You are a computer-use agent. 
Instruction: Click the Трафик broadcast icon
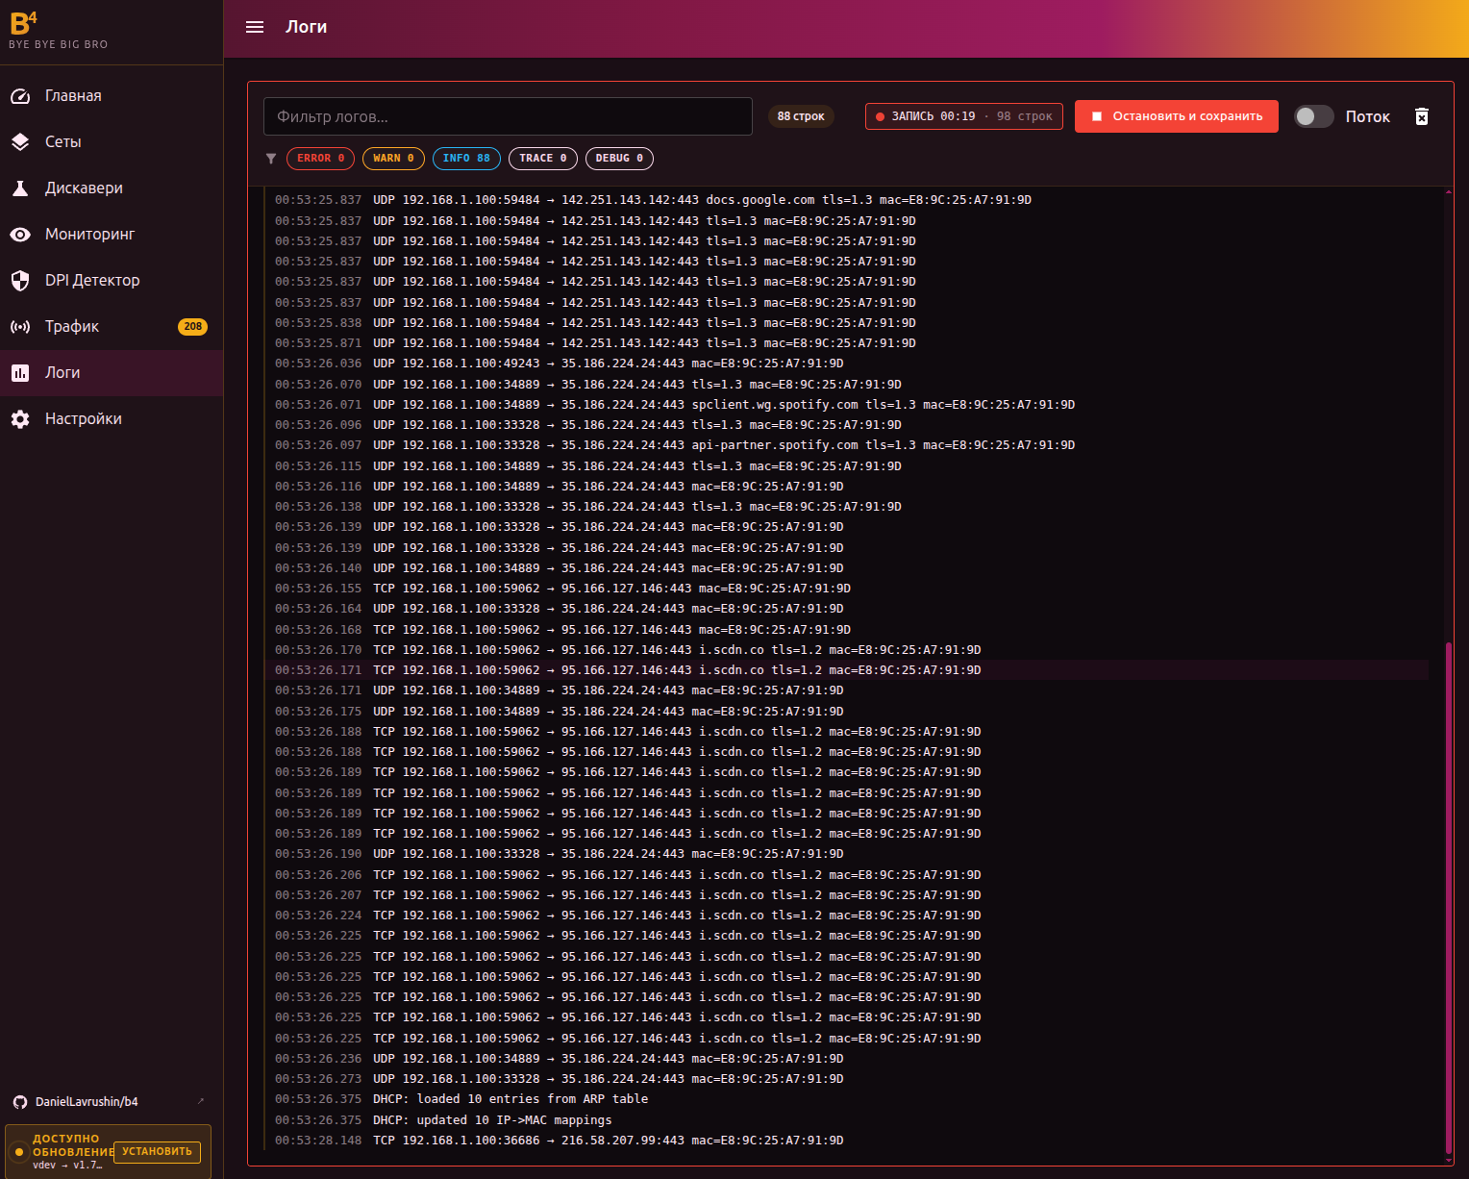pos(20,327)
